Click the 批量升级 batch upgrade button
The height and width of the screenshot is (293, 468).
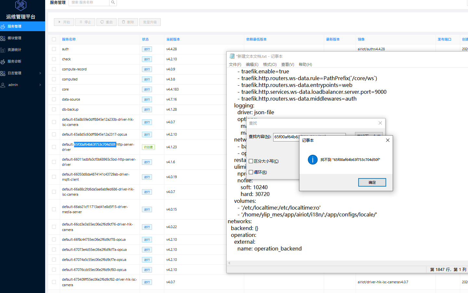pos(150,22)
